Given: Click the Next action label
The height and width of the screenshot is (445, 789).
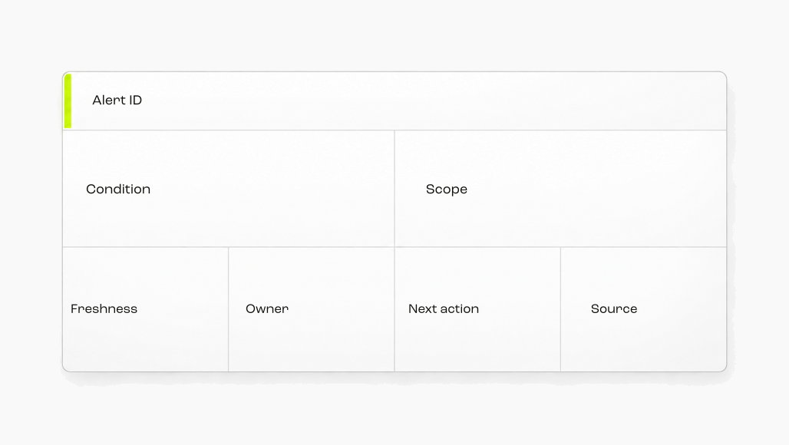Looking at the screenshot, I should (x=444, y=308).
